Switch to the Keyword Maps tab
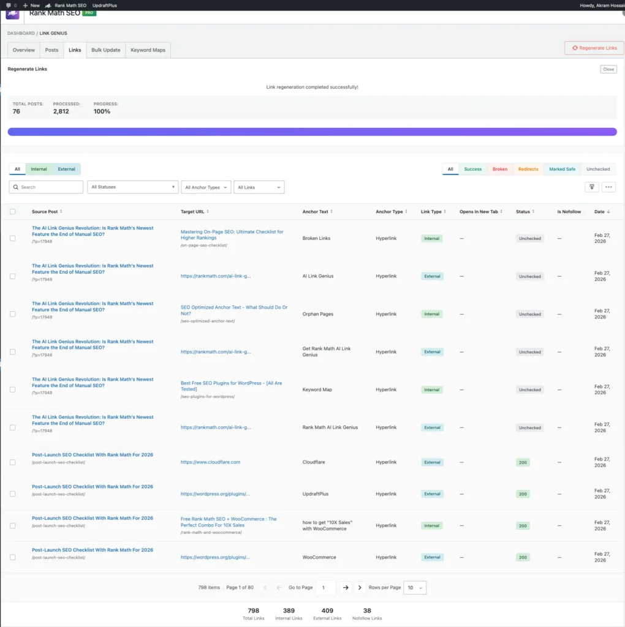The width and height of the screenshot is (625, 627). 148,50
